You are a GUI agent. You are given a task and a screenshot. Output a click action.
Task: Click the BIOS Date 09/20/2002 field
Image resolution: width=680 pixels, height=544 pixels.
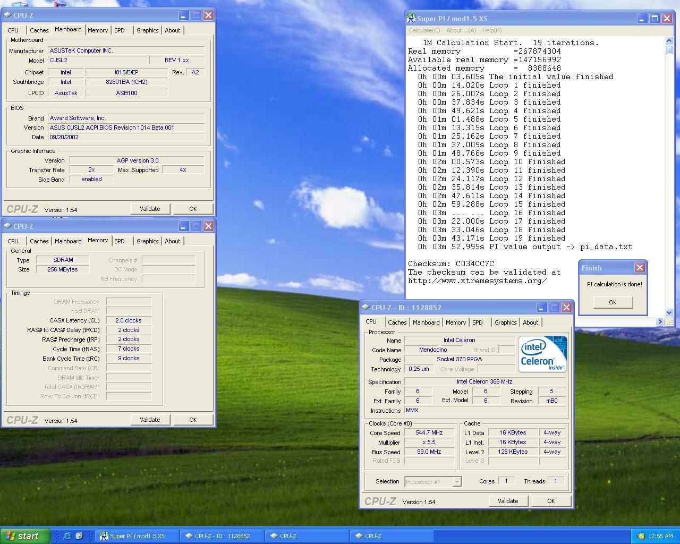tap(126, 137)
